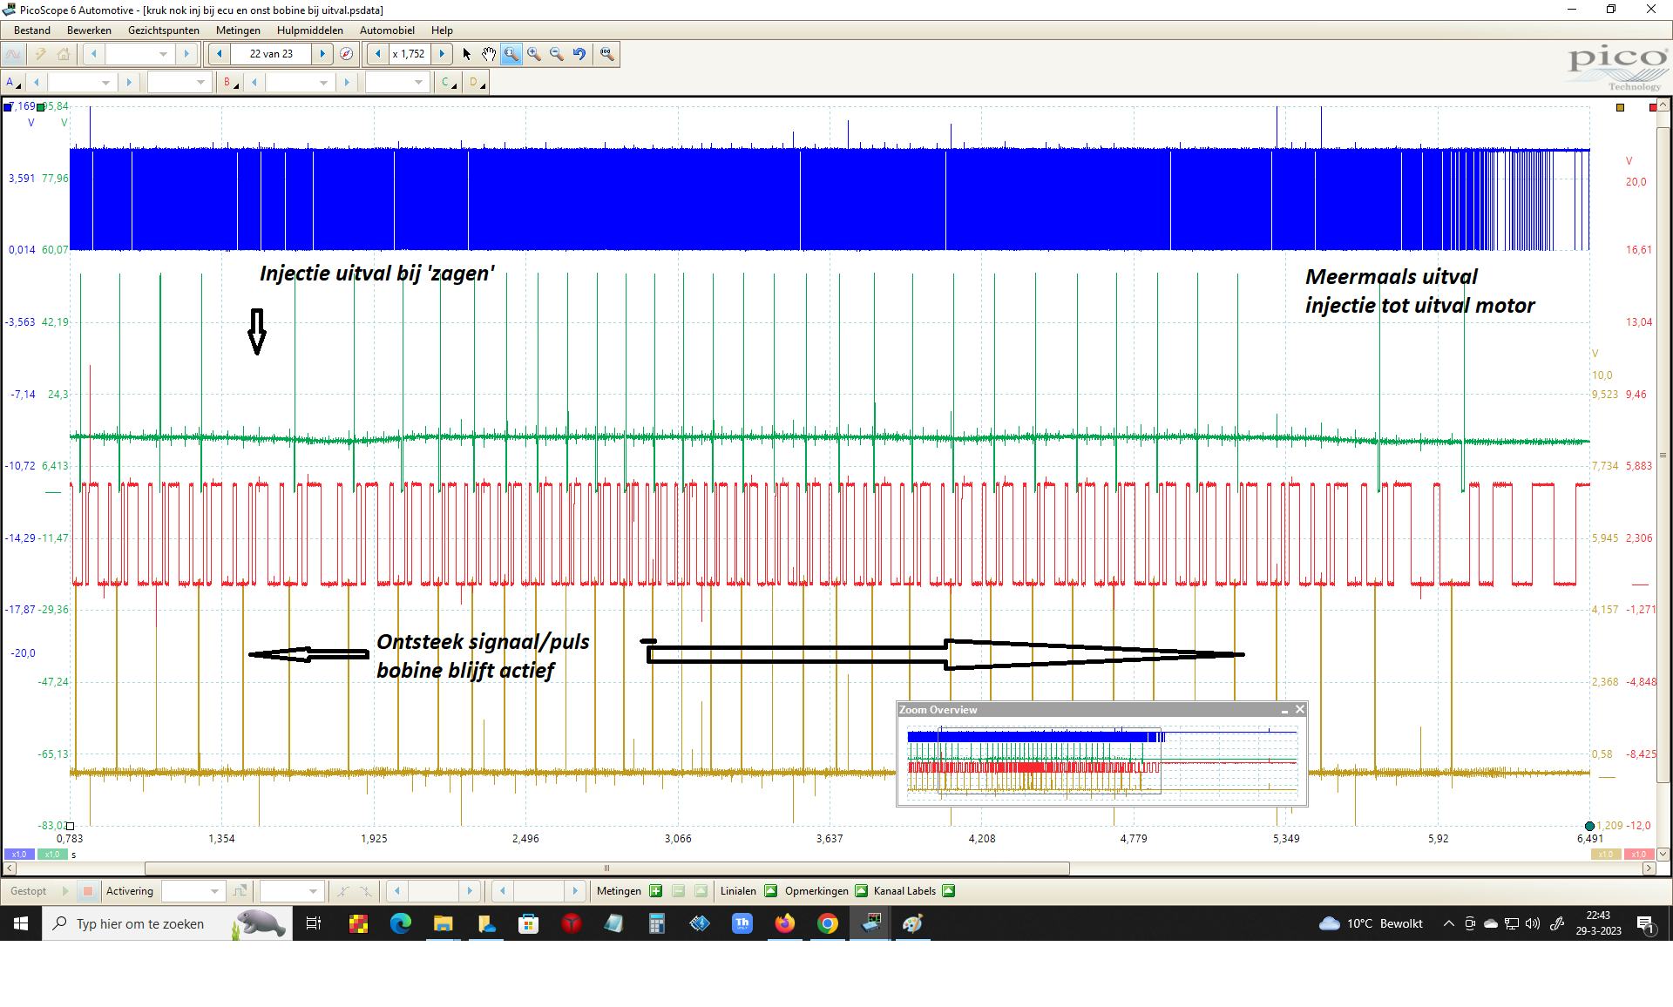Click the zoom to full view icon
The height and width of the screenshot is (1007, 1673).
tap(606, 54)
